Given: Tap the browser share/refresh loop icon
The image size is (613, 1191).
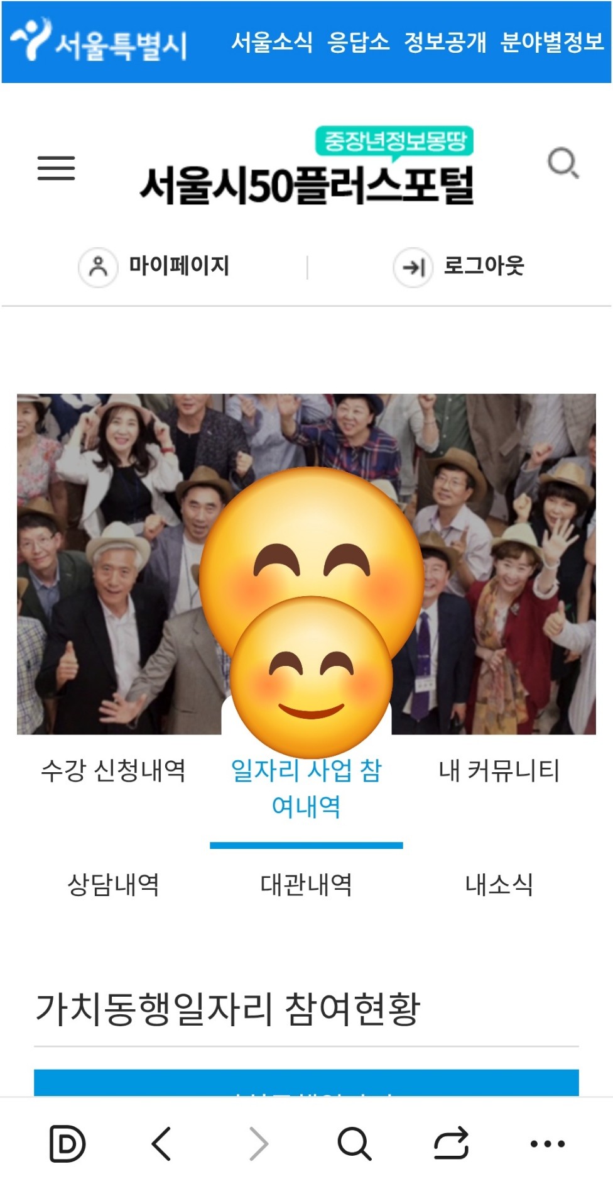Looking at the screenshot, I should click(x=452, y=1143).
